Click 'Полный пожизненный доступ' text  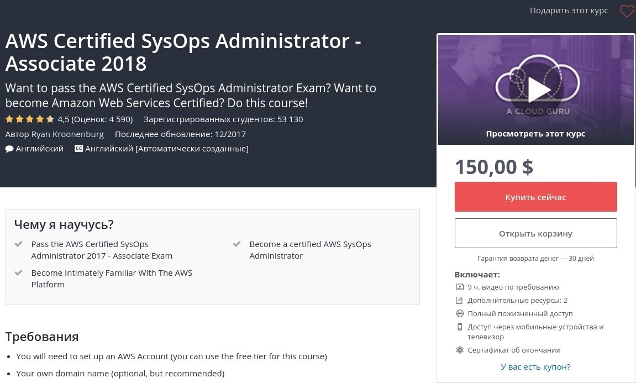click(x=520, y=313)
